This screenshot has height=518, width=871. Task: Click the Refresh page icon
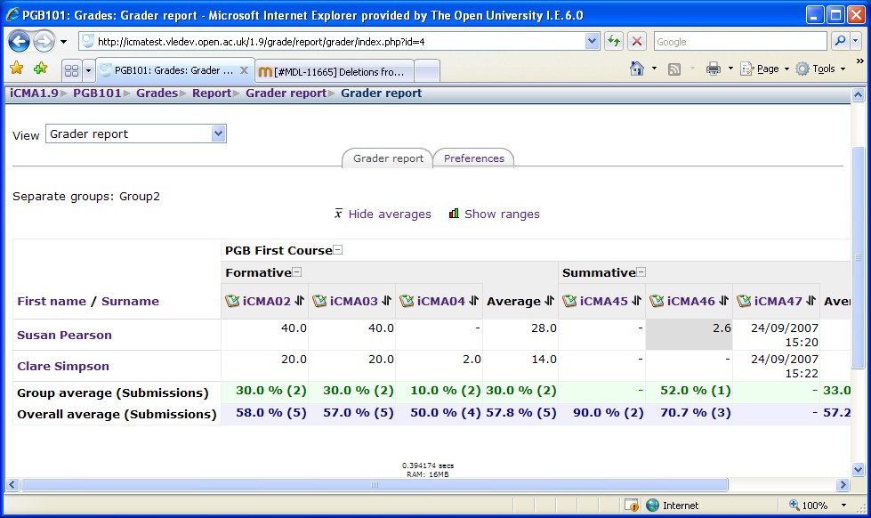tap(613, 41)
